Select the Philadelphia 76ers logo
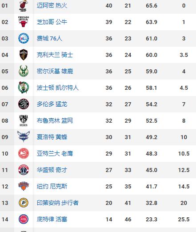Viewport: 196px width, 232px height. pos(24,38)
